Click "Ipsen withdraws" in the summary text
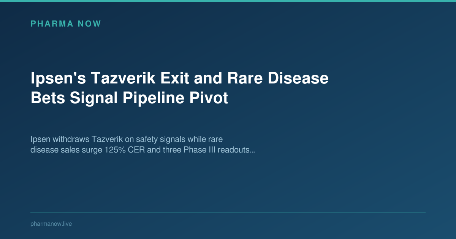The width and height of the screenshot is (456, 239). point(60,139)
